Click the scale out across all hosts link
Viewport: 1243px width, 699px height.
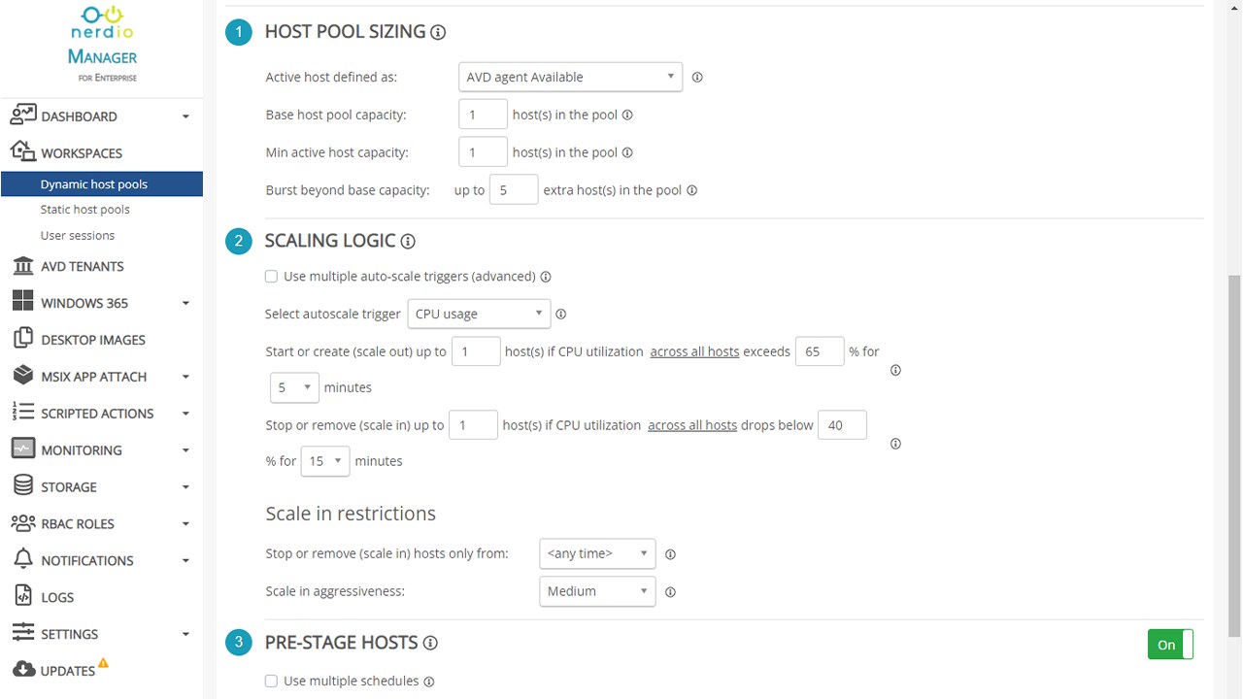pos(694,351)
